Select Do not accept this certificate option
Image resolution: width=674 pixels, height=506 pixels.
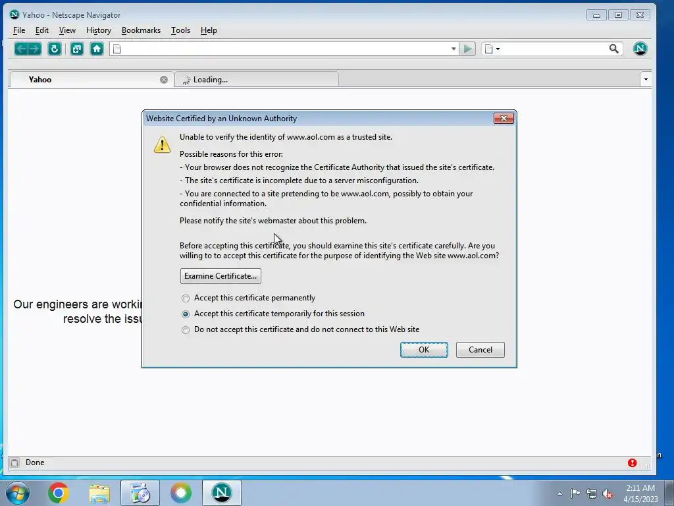pos(185,330)
